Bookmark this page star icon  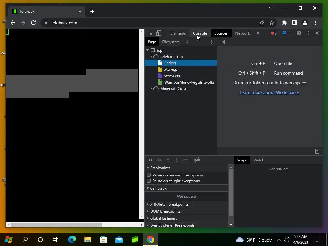point(272,23)
